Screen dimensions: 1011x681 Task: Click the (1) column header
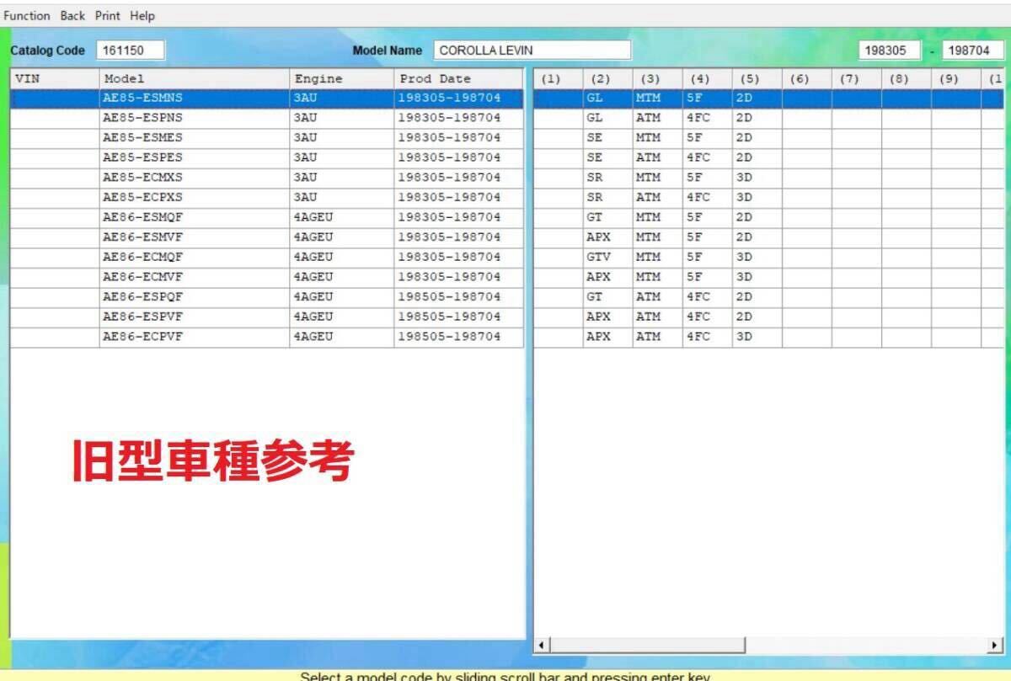[x=558, y=78]
